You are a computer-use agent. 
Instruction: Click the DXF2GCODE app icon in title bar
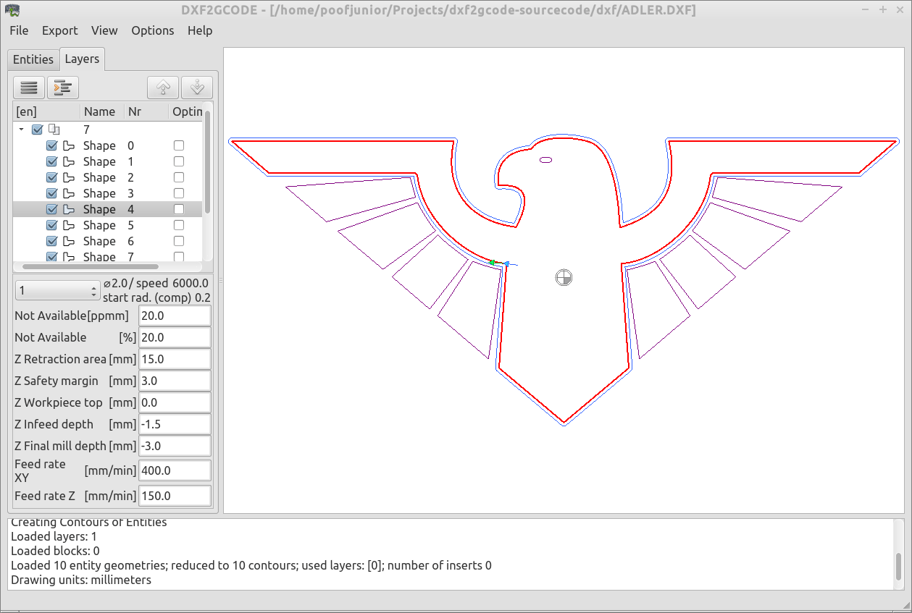(12, 9)
